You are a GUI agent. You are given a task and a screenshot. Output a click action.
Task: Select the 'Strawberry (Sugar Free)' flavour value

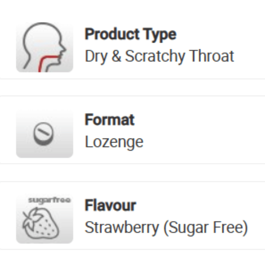pos(166,228)
